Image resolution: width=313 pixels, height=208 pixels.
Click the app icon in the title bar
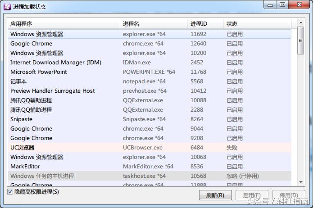[x=7, y=7]
